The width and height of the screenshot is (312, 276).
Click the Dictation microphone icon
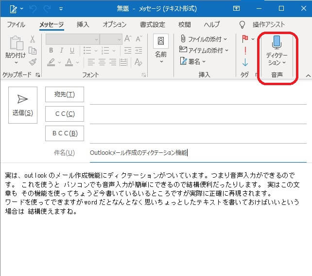[277, 42]
